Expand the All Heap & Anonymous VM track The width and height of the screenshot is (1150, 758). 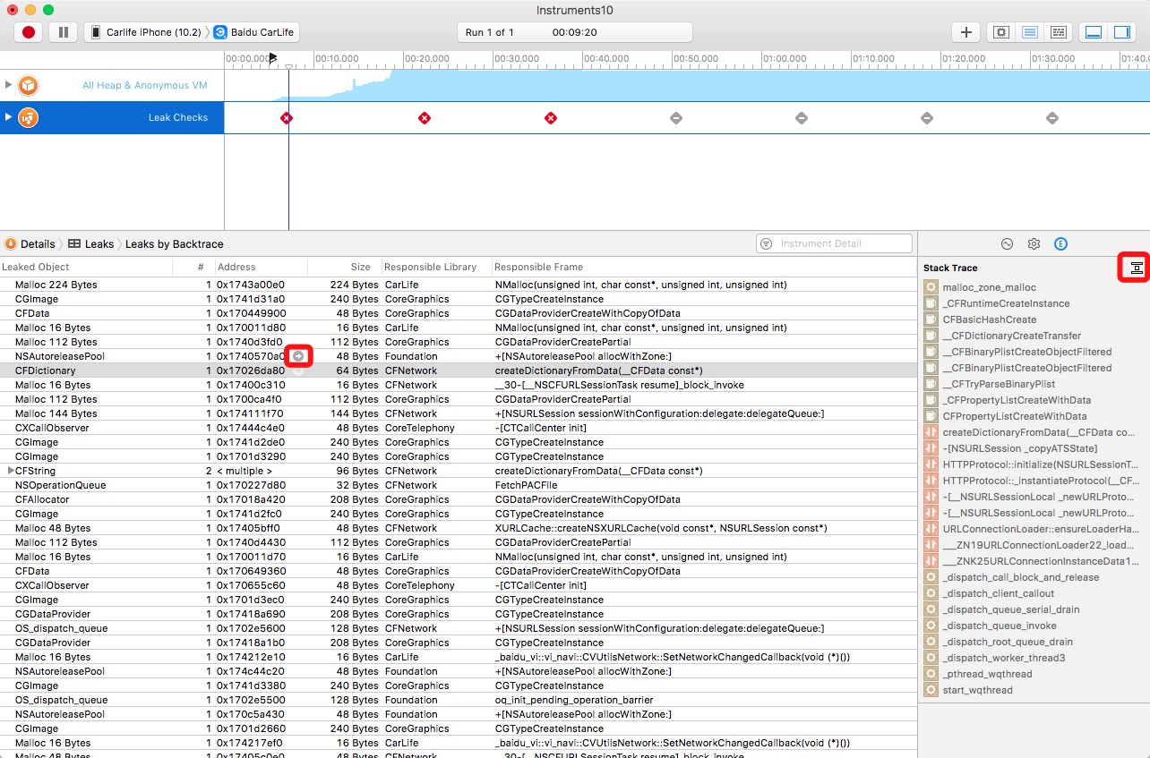(9, 85)
